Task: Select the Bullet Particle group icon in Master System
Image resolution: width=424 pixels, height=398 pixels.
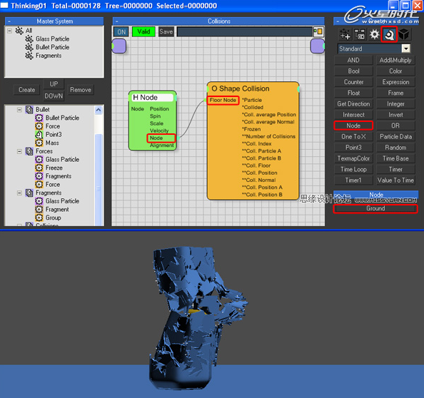Action: (29, 47)
